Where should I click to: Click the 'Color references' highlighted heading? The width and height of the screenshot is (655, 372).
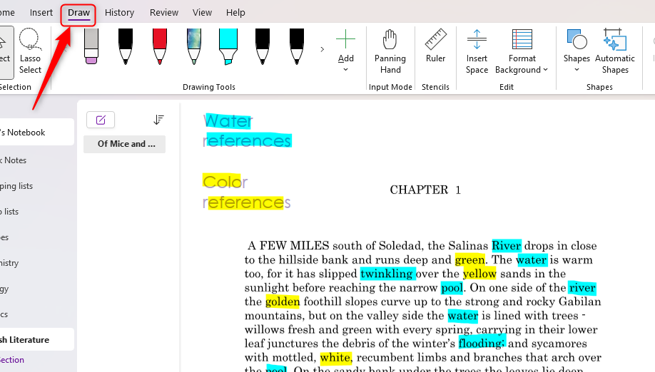pyautogui.click(x=246, y=192)
